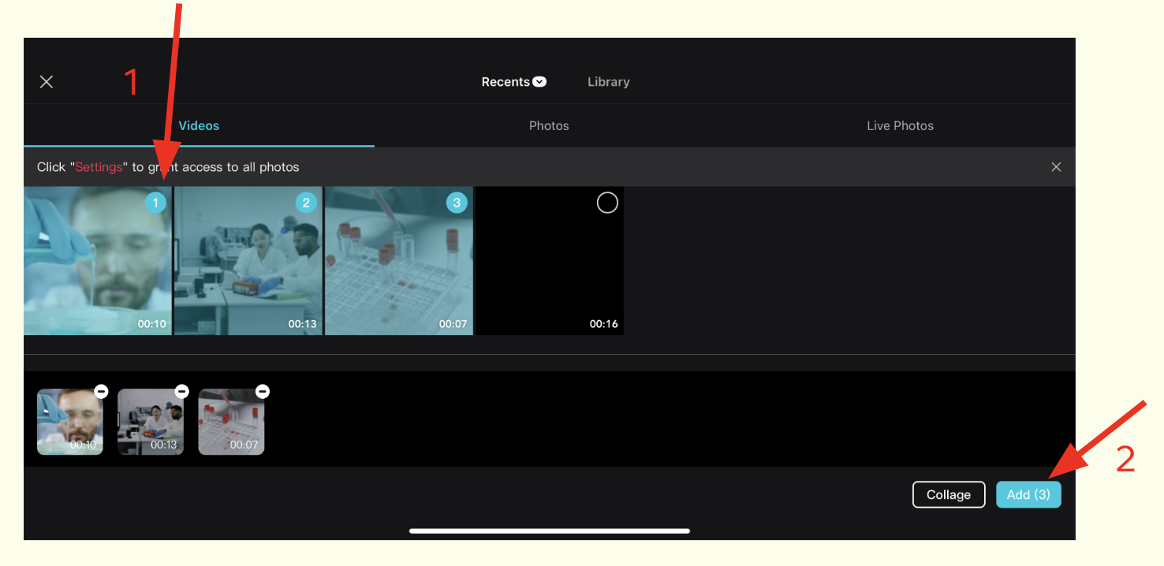Screen dimensions: 1164x566
Task: Close the media picker with X icon
Action: [47, 82]
